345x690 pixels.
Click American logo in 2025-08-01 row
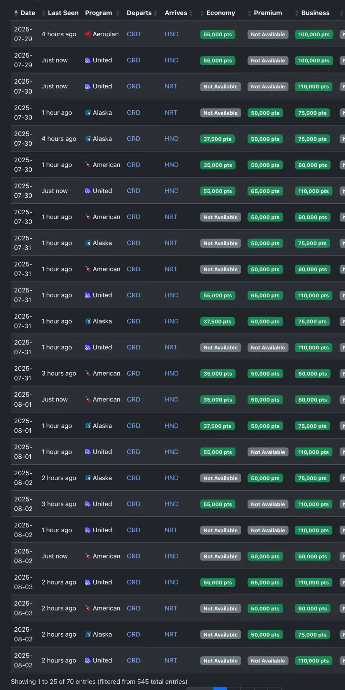pyautogui.click(x=88, y=399)
